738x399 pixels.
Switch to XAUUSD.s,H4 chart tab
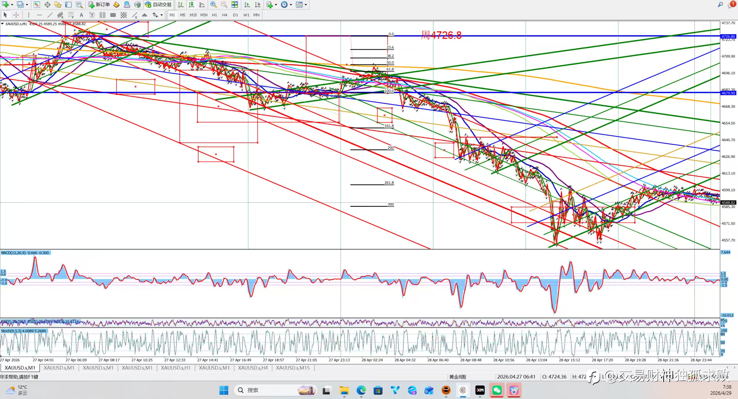pos(253,368)
